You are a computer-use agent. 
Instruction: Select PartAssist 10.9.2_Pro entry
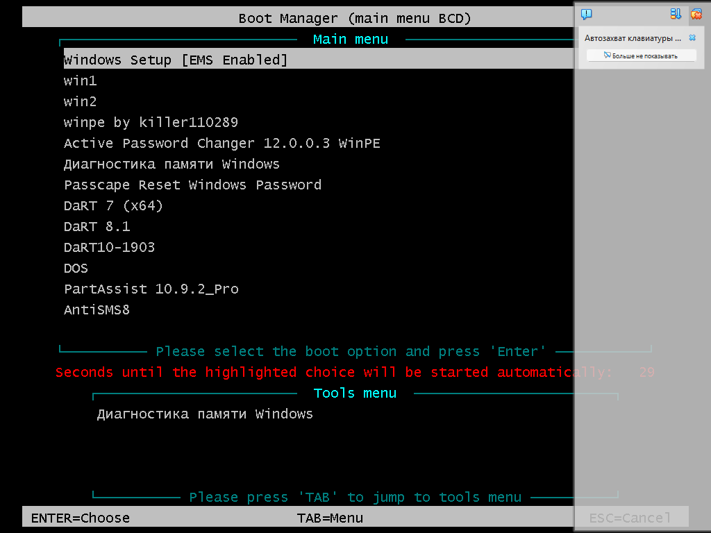click(151, 289)
